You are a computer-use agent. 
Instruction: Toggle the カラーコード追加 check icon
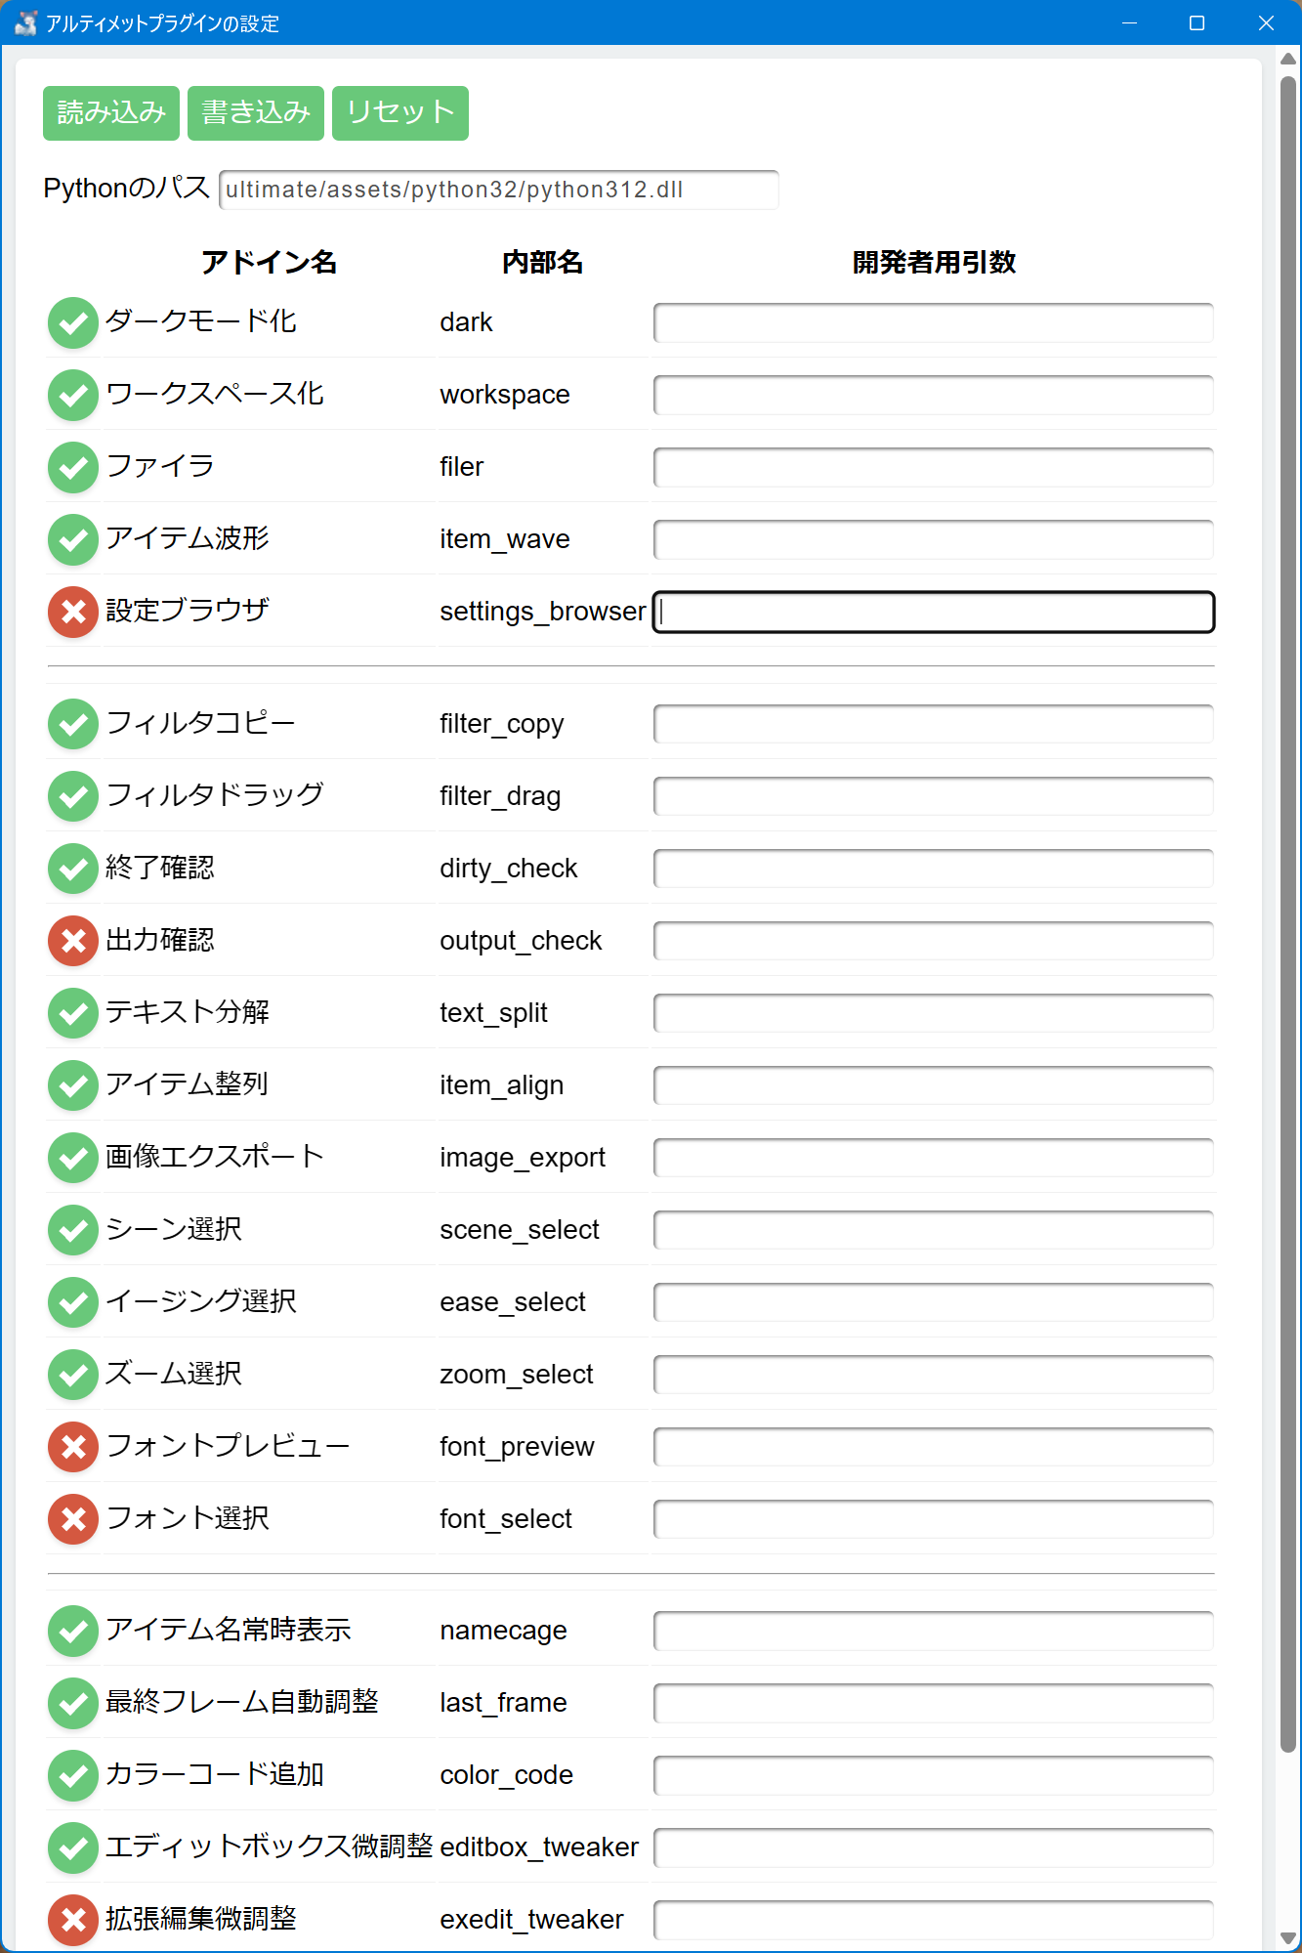[x=73, y=1775]
